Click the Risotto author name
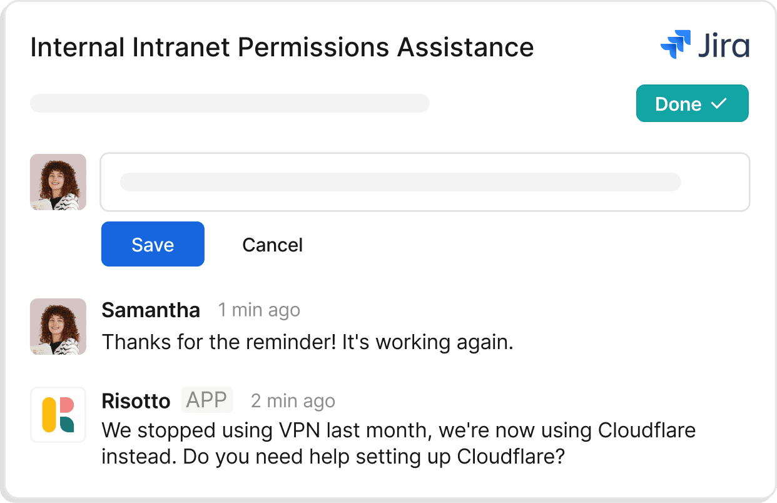777x503 pixels. 136,401
